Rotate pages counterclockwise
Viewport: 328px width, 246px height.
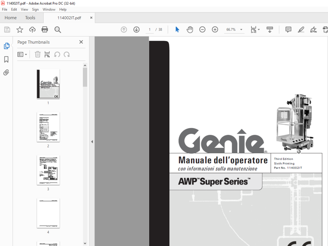pyautogui.click(x=57, y=55)
